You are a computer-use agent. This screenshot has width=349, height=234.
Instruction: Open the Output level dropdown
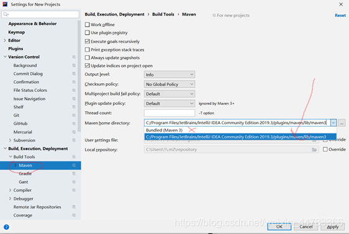[170, 74]
